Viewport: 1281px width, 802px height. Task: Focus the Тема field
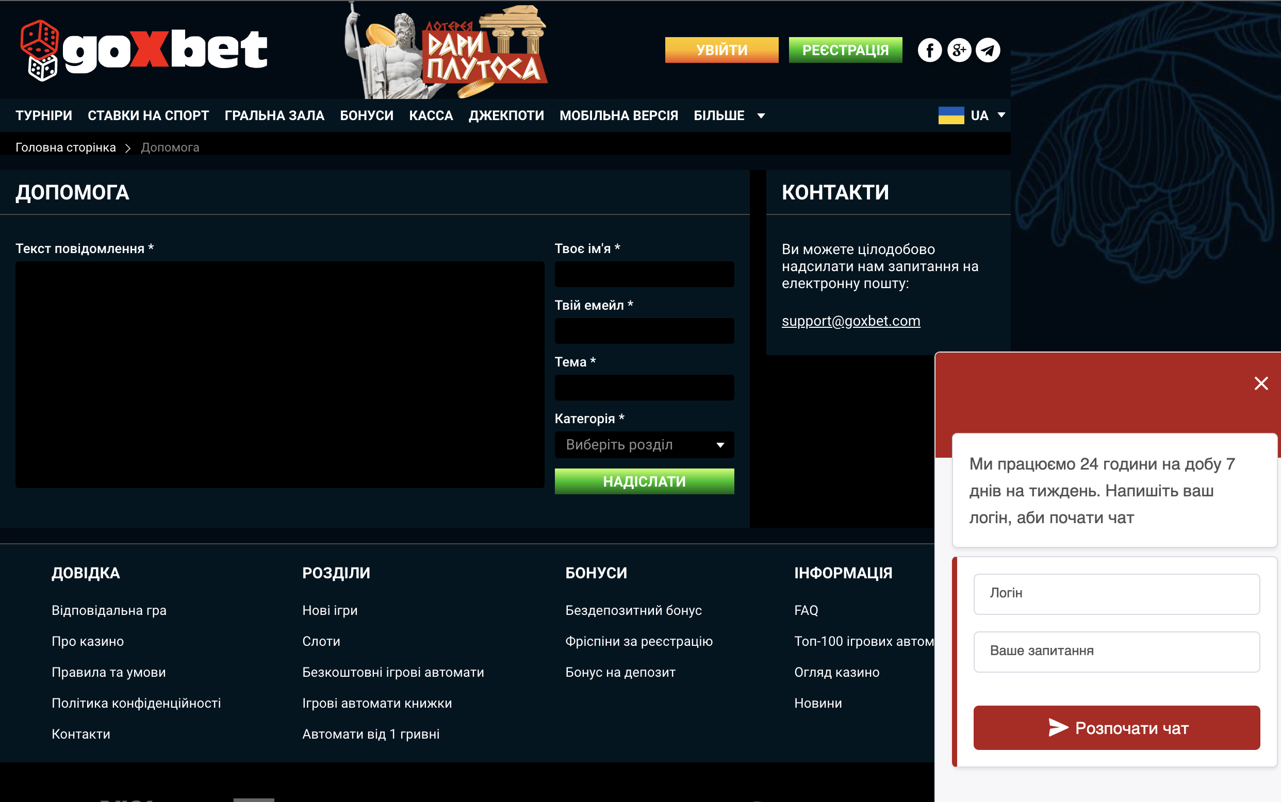(644, 388)
